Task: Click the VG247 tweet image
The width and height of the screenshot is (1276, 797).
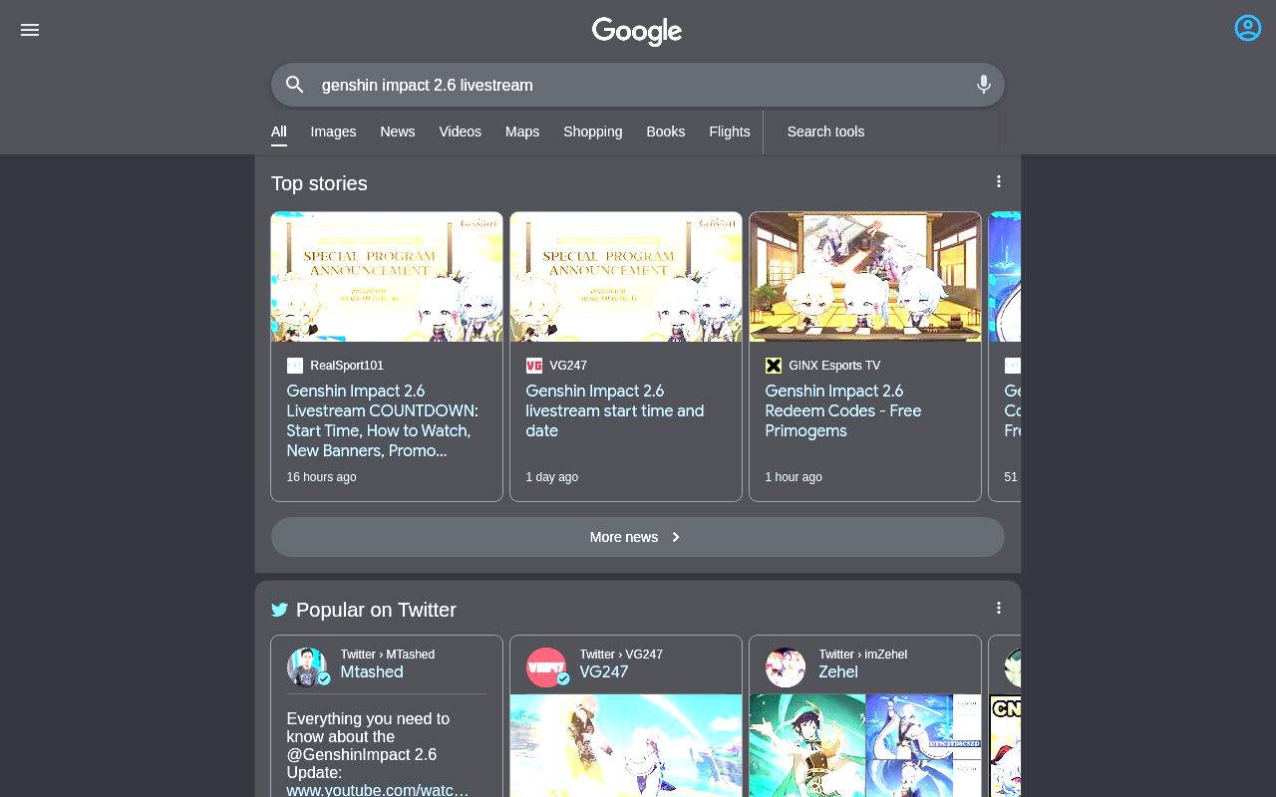Action: [x=626, y=745]
